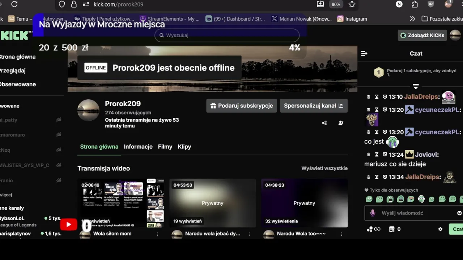Delete the 13:10 JallaDreips message

pyautogui.click(x=369, y=97)
